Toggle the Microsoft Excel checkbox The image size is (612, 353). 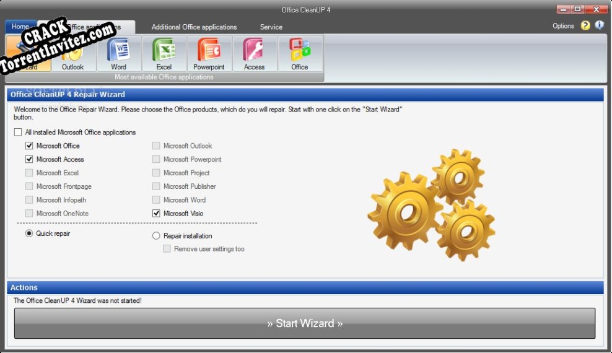(29, 173)
